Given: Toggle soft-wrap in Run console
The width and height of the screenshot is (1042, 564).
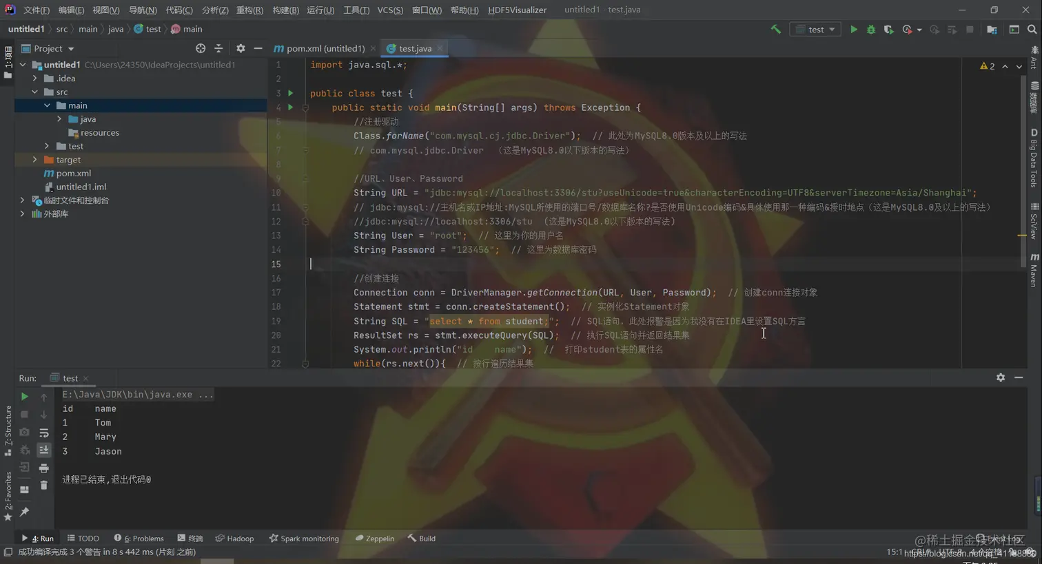Looking at the screenshot, I should 43,432.
